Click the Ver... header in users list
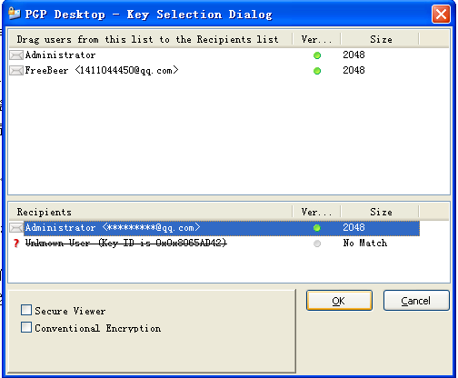 (316, 39)
